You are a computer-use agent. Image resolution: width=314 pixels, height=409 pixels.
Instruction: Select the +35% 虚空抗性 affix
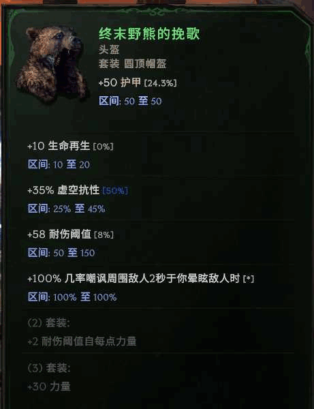(63, 190)
